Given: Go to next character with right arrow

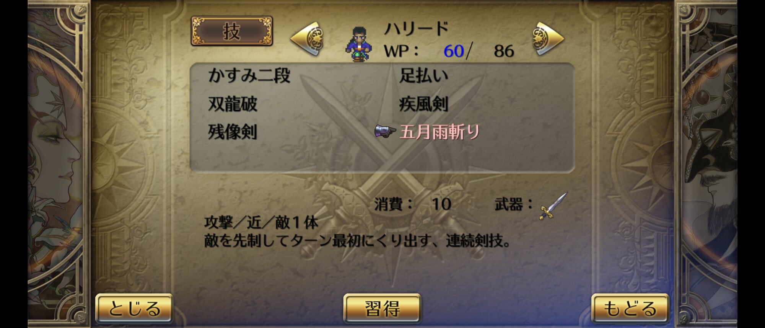Looking at the screenshot, I should tap(548, 39).
